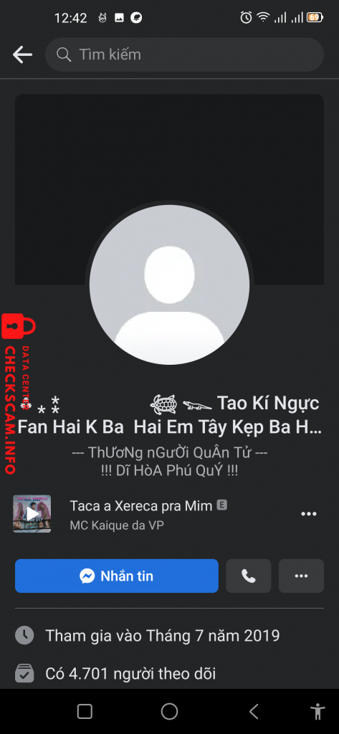Tap the Messenger icon in Nhắn tin
The height and width of the screenshot is (734, 339).
(87, 576)
